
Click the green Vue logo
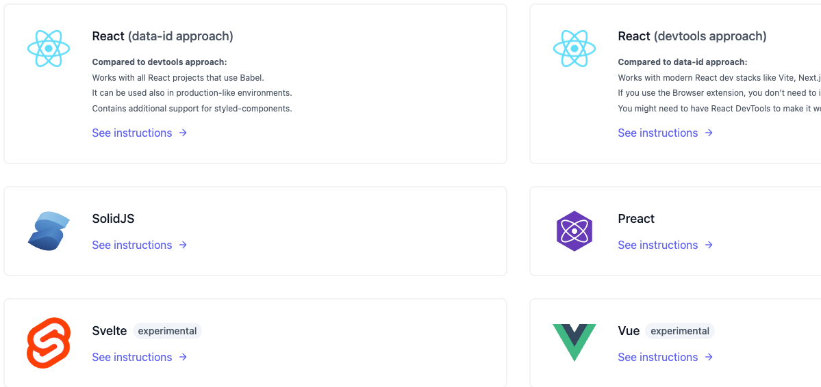click(574, 343)
